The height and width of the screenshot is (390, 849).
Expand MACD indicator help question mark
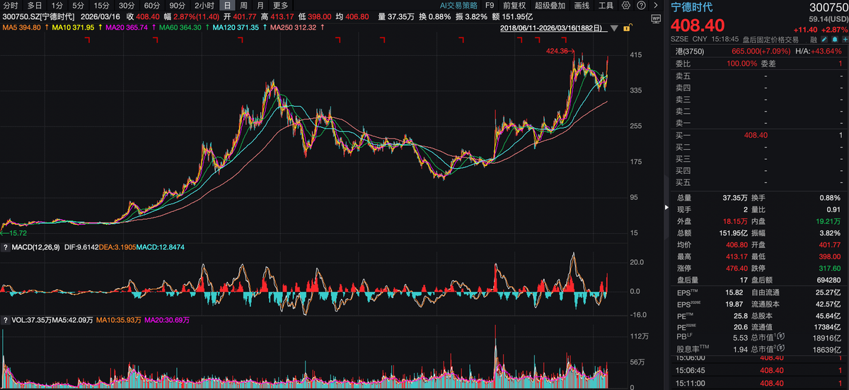[x=6, y=247]
